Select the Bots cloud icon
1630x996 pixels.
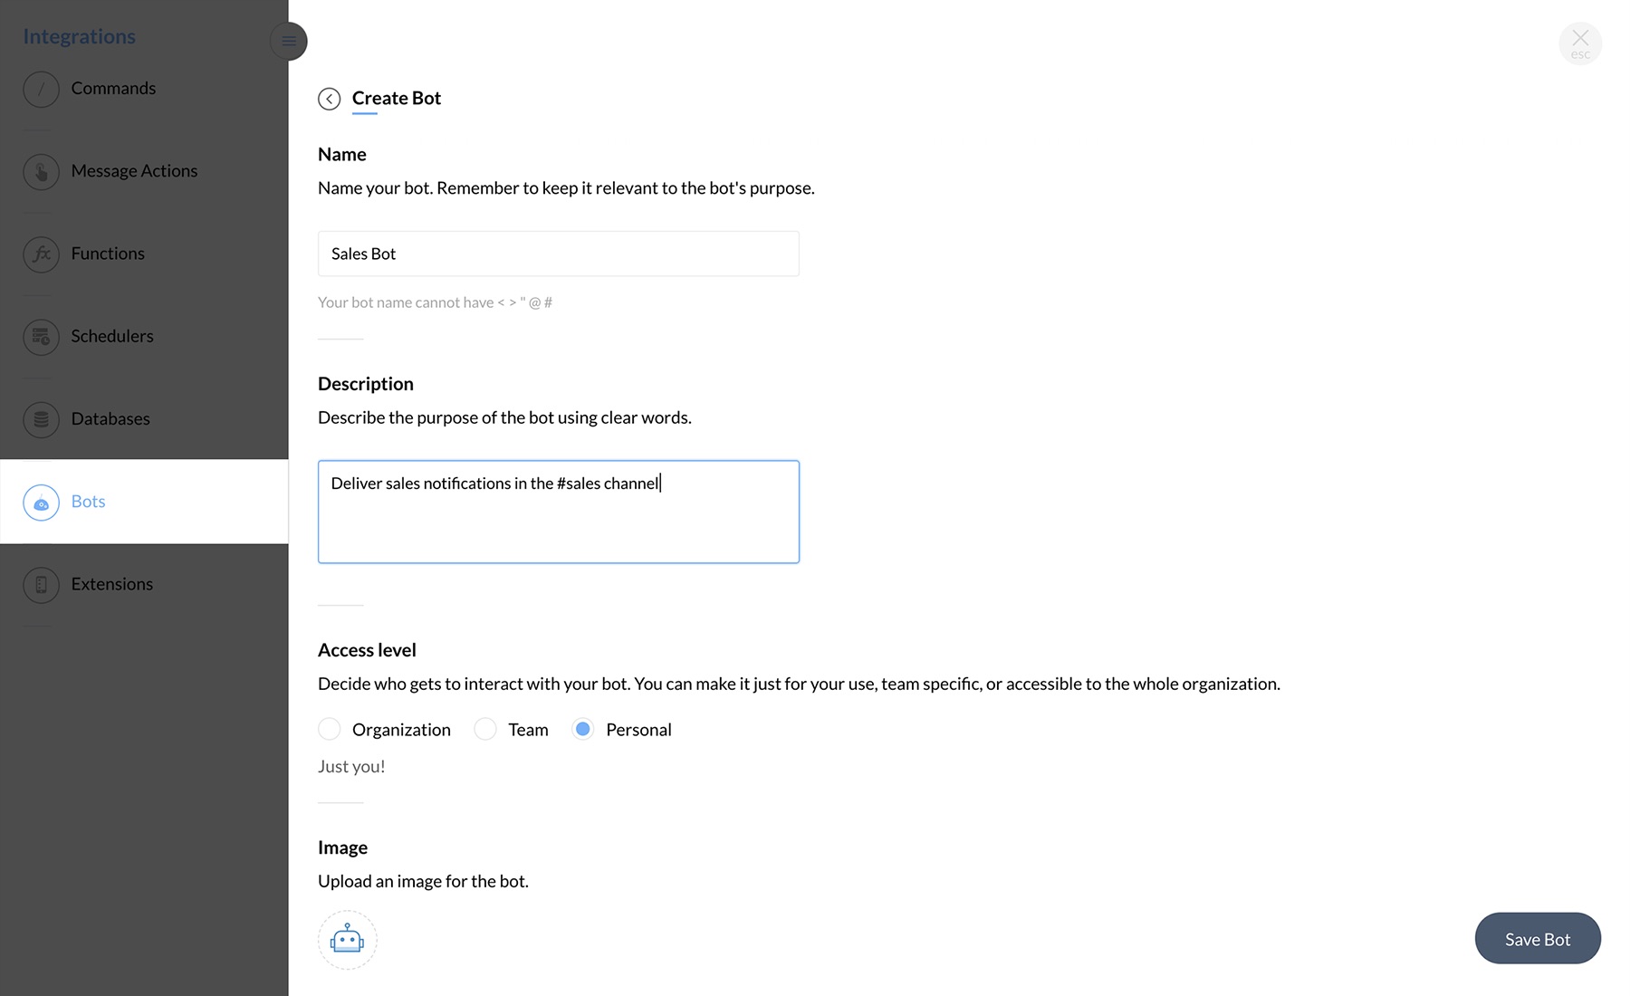tap(41, 503)
